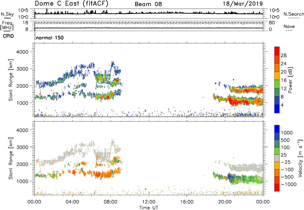Screen dimensions: 304x210
Task: Click the "Beam 08" header label
Action: pos(148,4)
